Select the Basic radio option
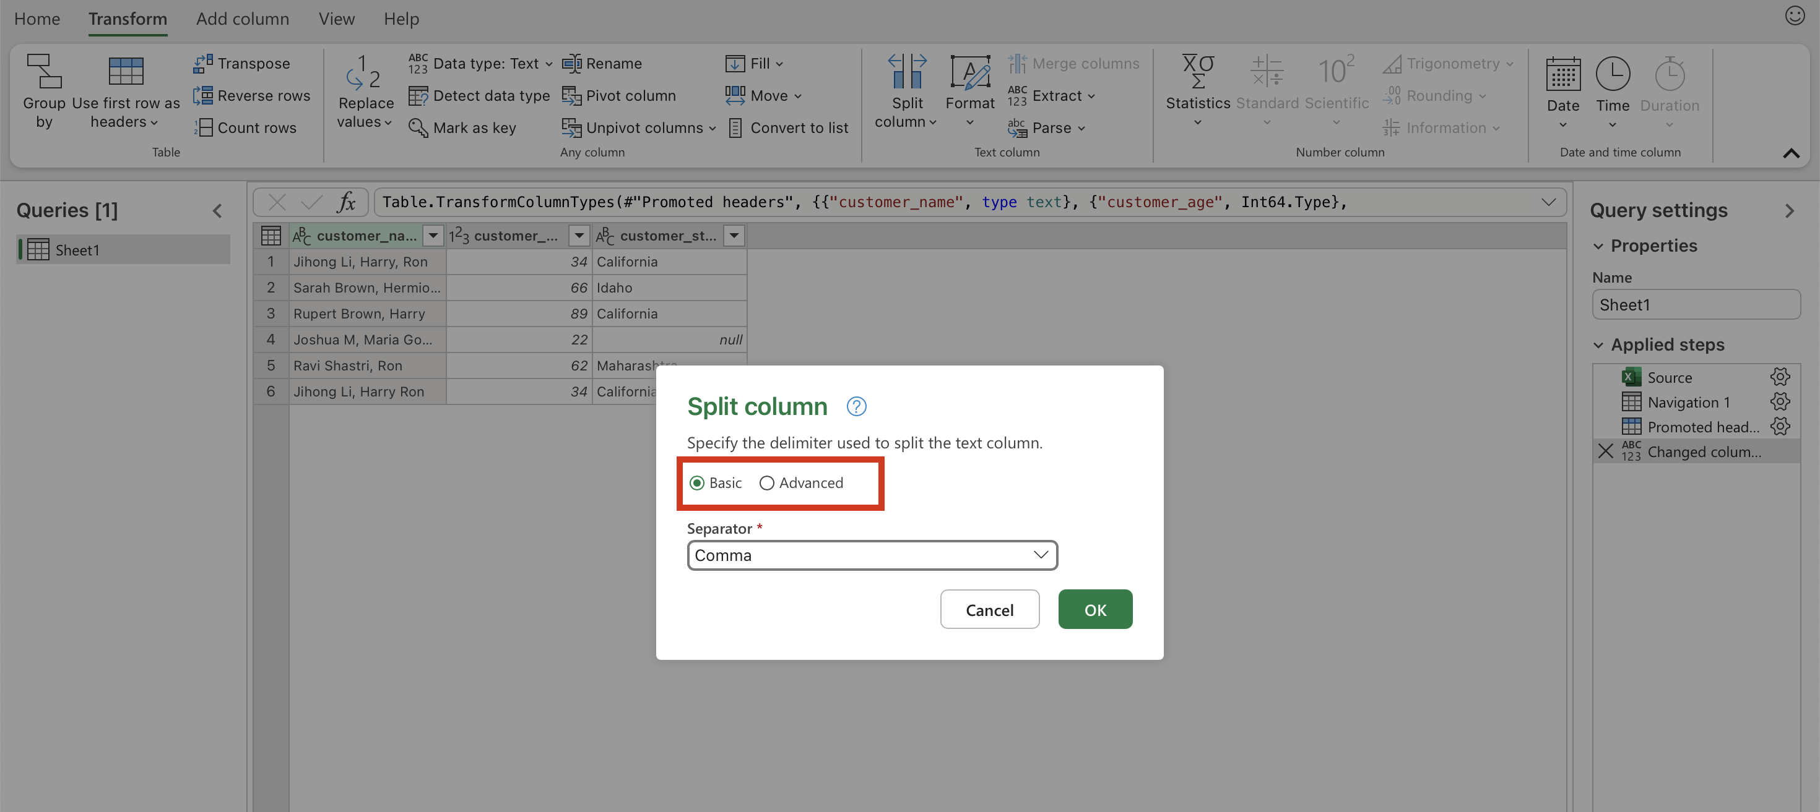This screenshot has height=812, width=1820. click(696, 483)
